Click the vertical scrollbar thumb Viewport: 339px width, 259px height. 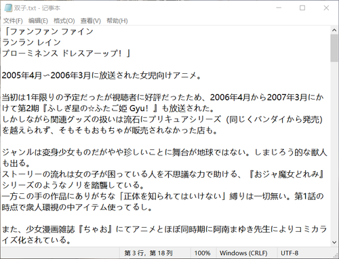tap(334, 48)
